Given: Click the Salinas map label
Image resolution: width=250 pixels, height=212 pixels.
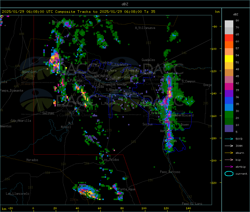Looking at the screenshot, I should pyautogui.click(x=48, y=113).
